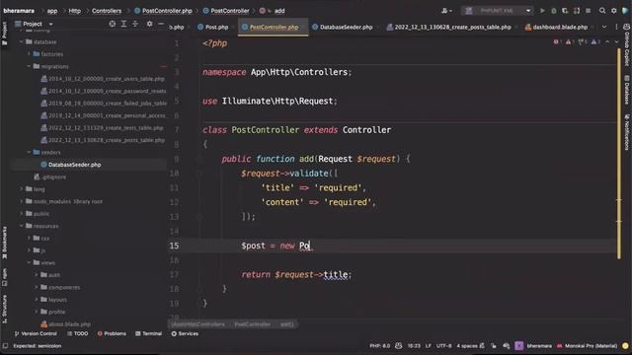Switch to the DatabaseSeeder.php editor tab
Viewport: 632px width, 355px height.
(x=343, y=27)
